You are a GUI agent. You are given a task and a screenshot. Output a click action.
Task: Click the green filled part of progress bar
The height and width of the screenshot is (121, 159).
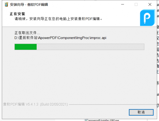pyautogui.click(x=25, y=47)
